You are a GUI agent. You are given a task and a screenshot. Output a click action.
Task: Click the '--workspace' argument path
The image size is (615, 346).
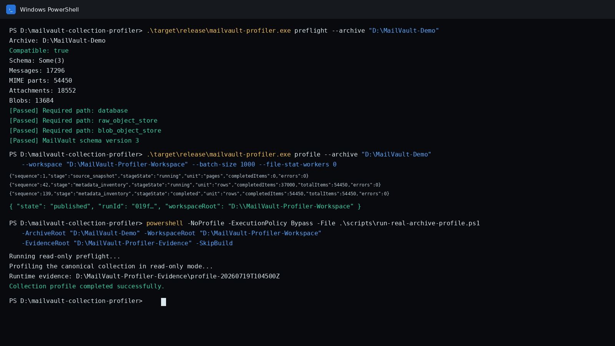105,165
